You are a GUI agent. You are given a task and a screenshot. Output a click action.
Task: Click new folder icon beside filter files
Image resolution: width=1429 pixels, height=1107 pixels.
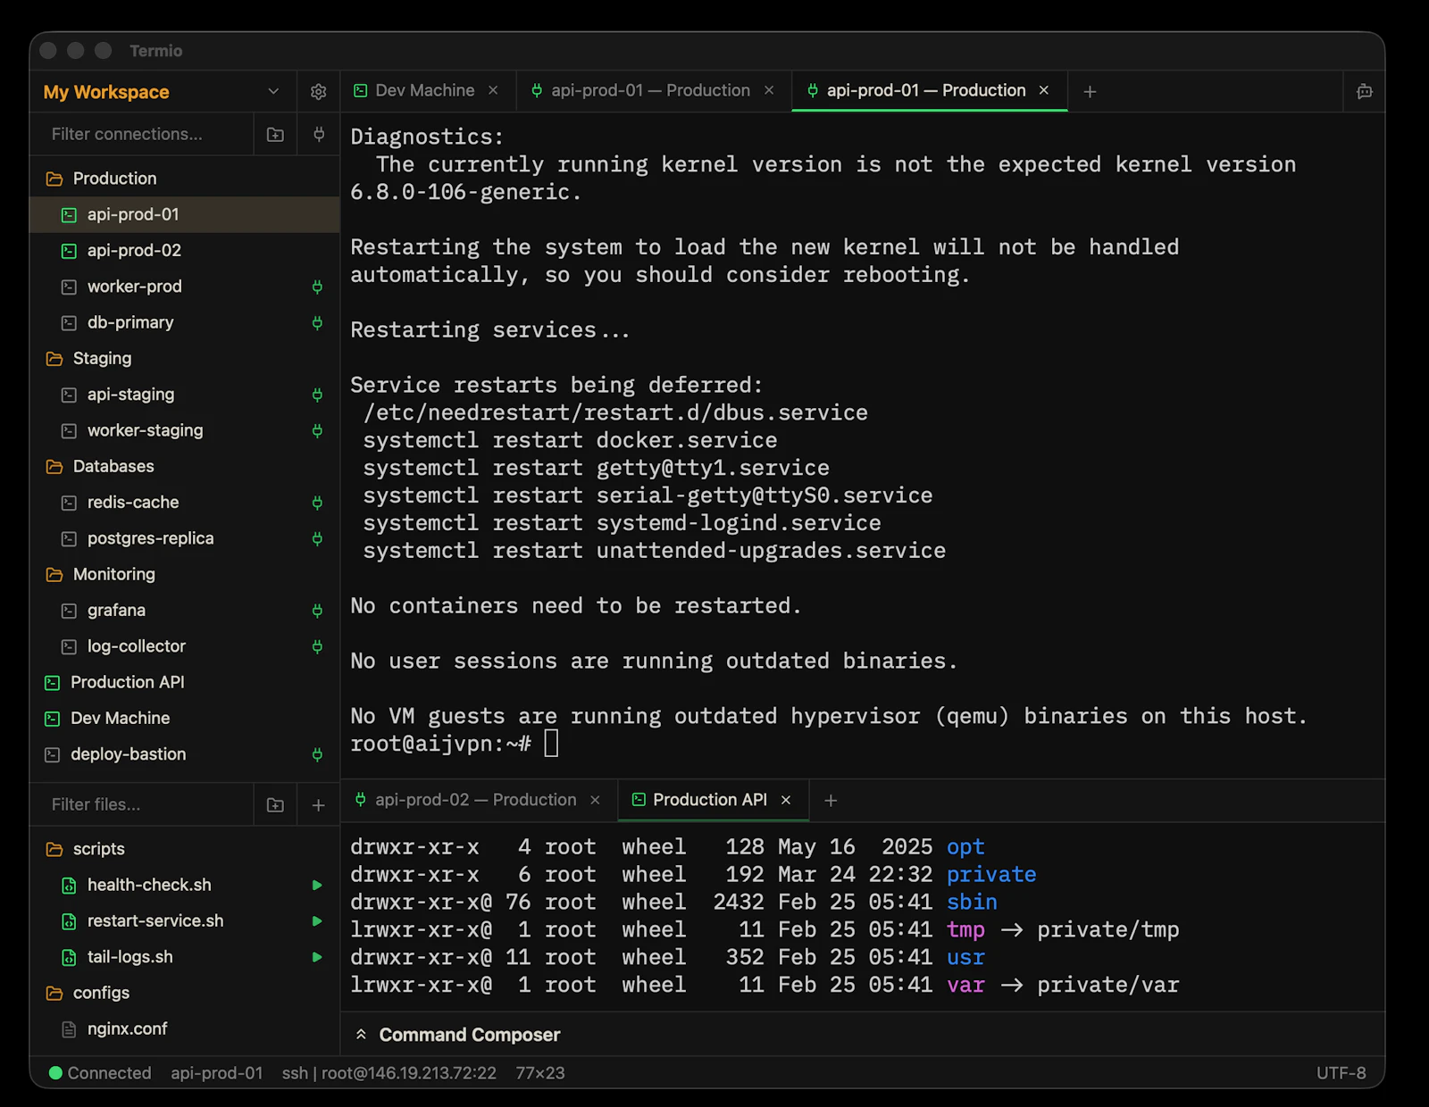pos(275,805)
